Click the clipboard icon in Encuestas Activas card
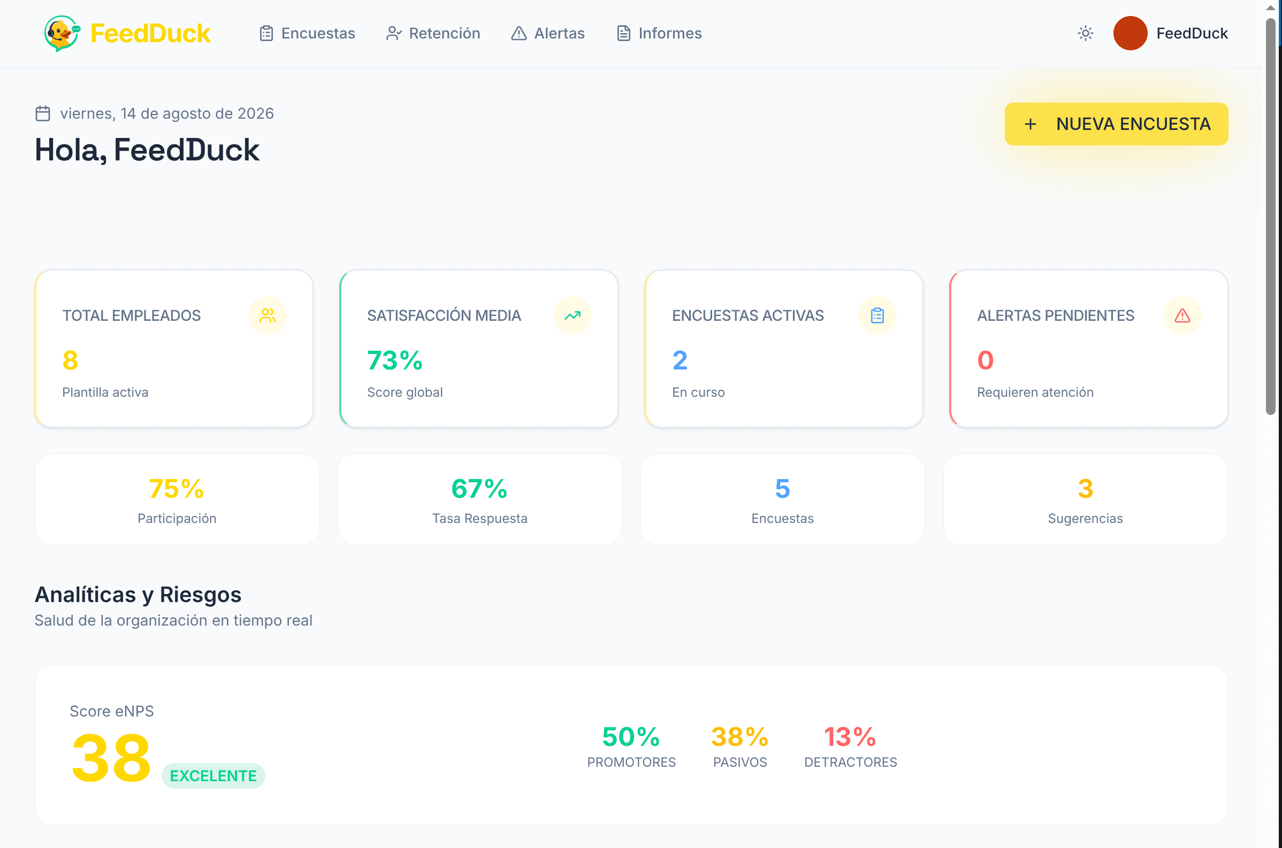Image resolution: width=1282 pixels, height=848 pixels. [877, 315]
